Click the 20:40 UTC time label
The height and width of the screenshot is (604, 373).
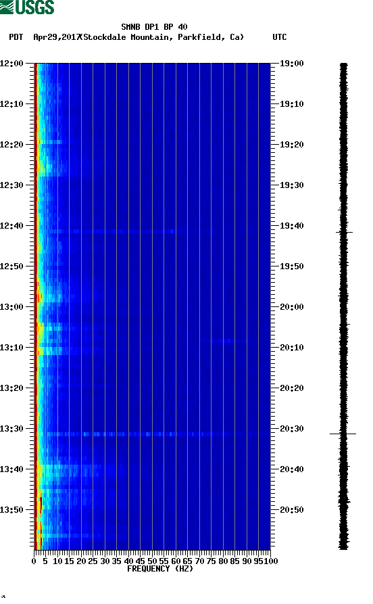[292, 469]
